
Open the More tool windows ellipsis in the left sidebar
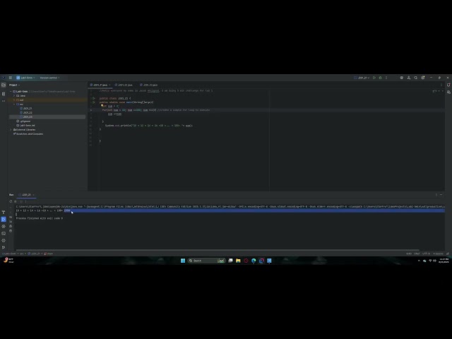click(x=4, y=101)
